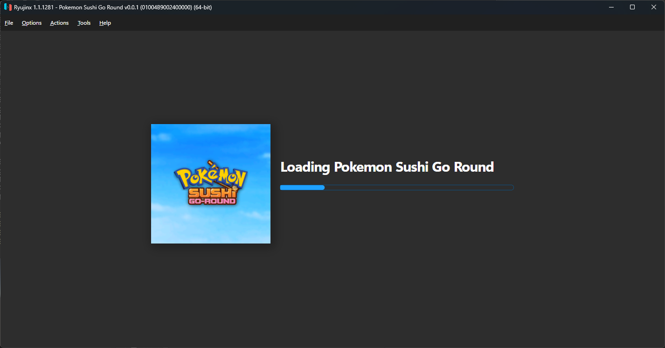
Task: Open the Options menu
Action: (32, 23)
